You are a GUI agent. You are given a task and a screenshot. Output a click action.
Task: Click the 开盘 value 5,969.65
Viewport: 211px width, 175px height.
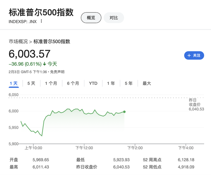[41, 160]
